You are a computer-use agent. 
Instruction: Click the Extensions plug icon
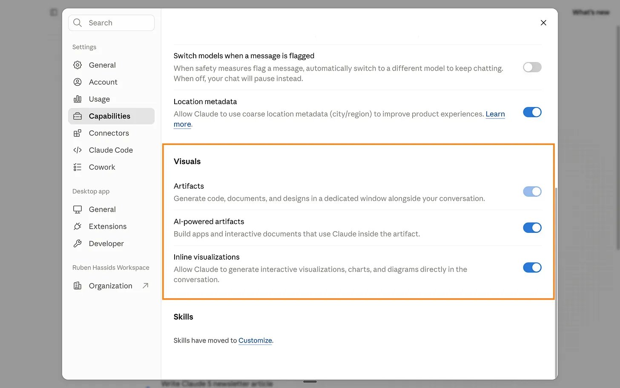click(x=77, y=227)
